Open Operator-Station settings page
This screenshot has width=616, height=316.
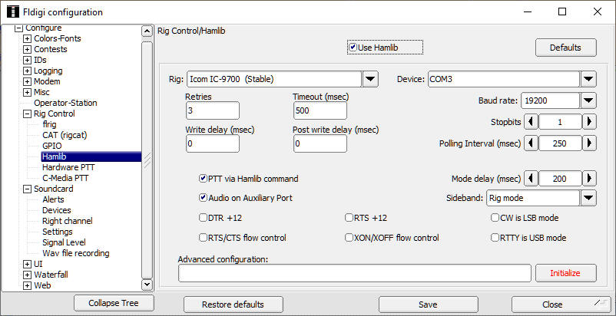(x=65, y=103)
